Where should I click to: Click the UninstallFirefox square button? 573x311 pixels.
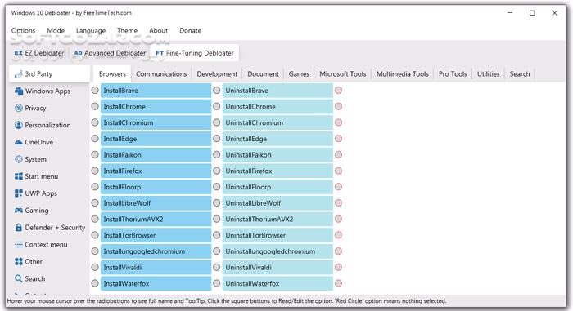[x=277, y=171]
